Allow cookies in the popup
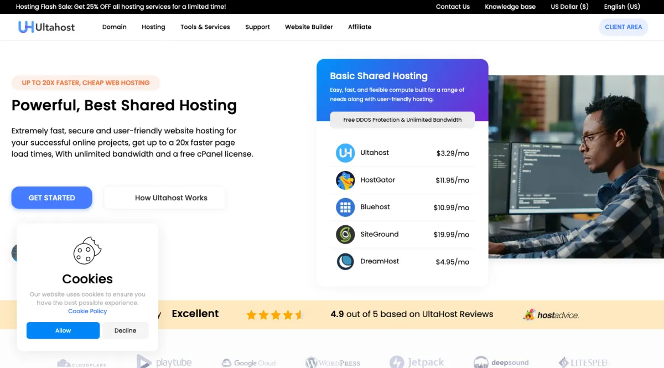The image size is (664, 368). (x=63, y=330)
